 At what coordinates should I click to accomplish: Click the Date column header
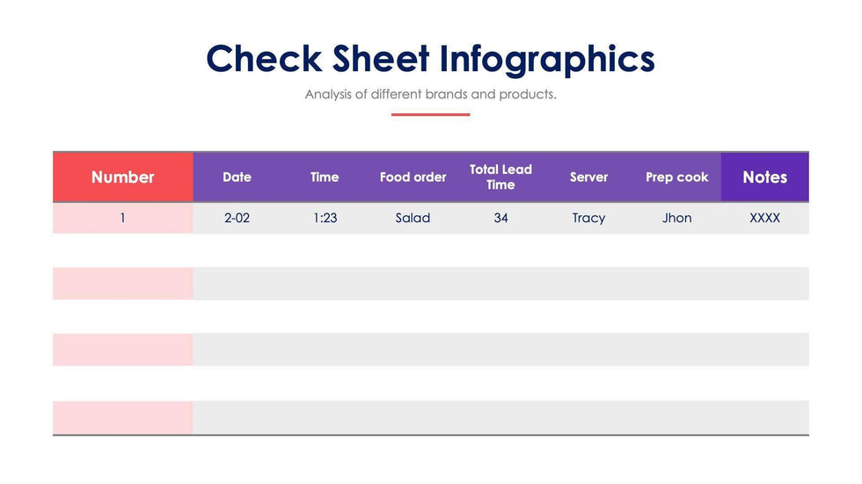[x=237, y=177]
